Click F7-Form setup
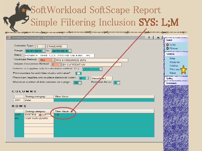 [x=175, y=69]
